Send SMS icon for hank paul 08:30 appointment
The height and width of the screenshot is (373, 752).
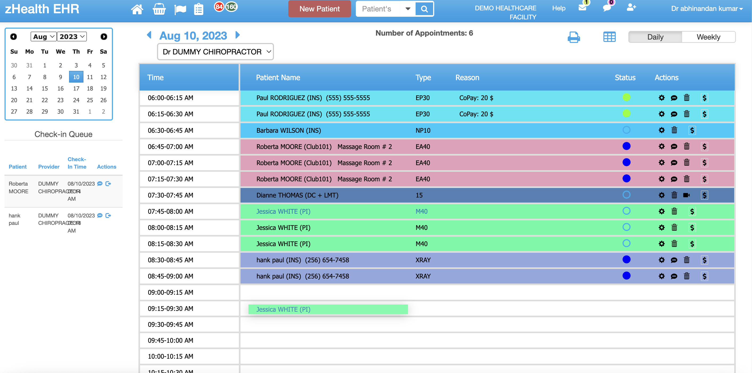pyautogui.click(x=674, y=260)
